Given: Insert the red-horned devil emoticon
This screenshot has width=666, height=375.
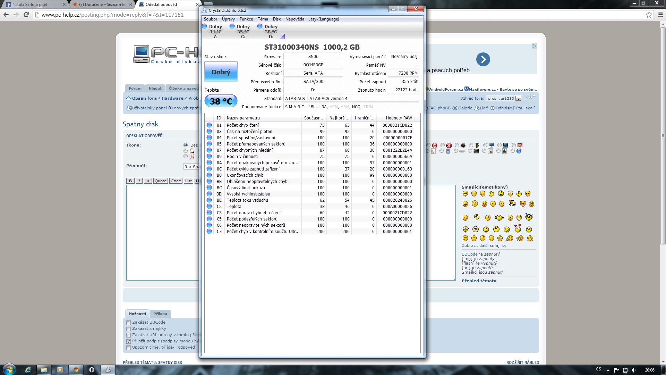Looking at the screenshot, I should (523, 203).
